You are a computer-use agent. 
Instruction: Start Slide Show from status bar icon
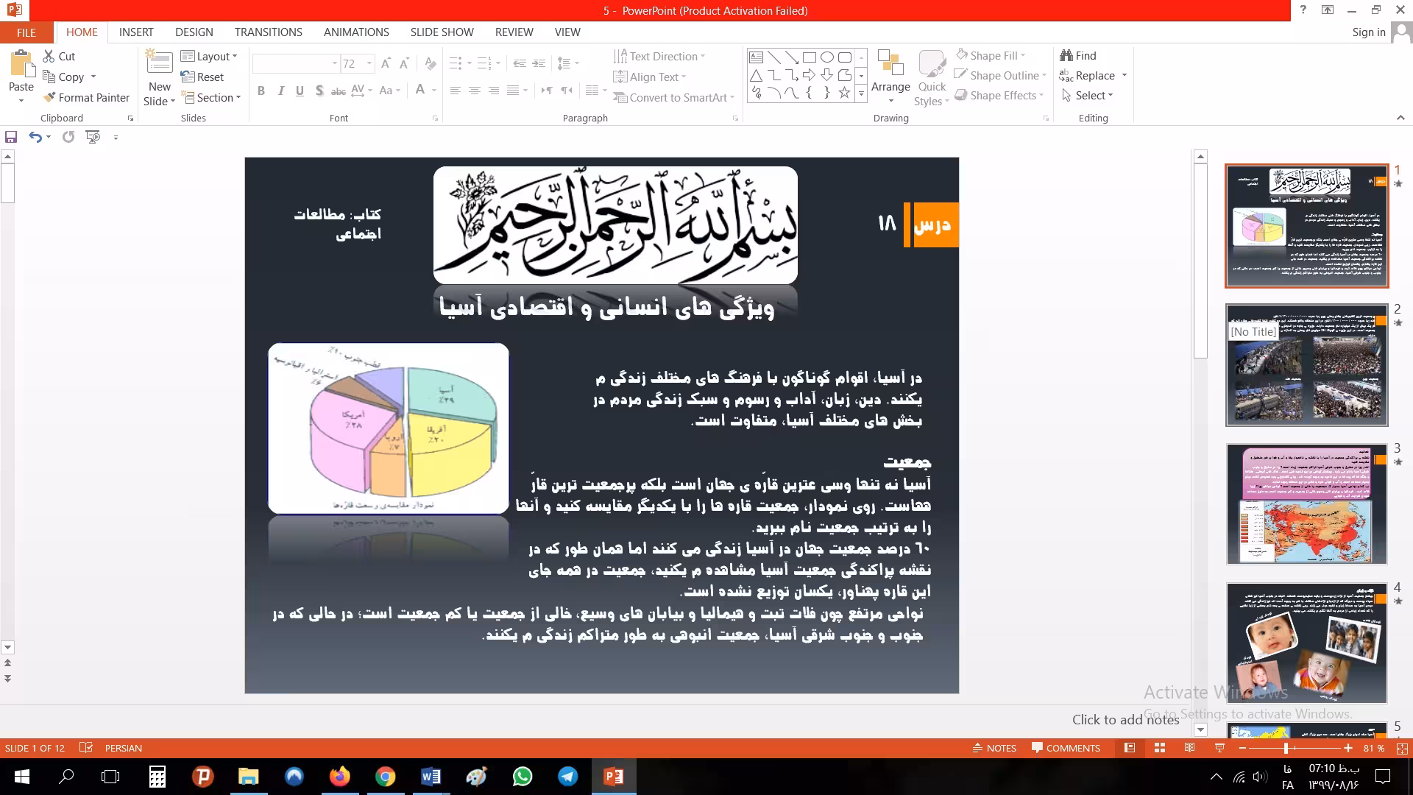click(x=1219, y=748)
